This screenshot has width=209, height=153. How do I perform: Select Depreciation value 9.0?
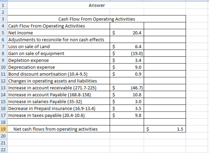tap(127, 67)
